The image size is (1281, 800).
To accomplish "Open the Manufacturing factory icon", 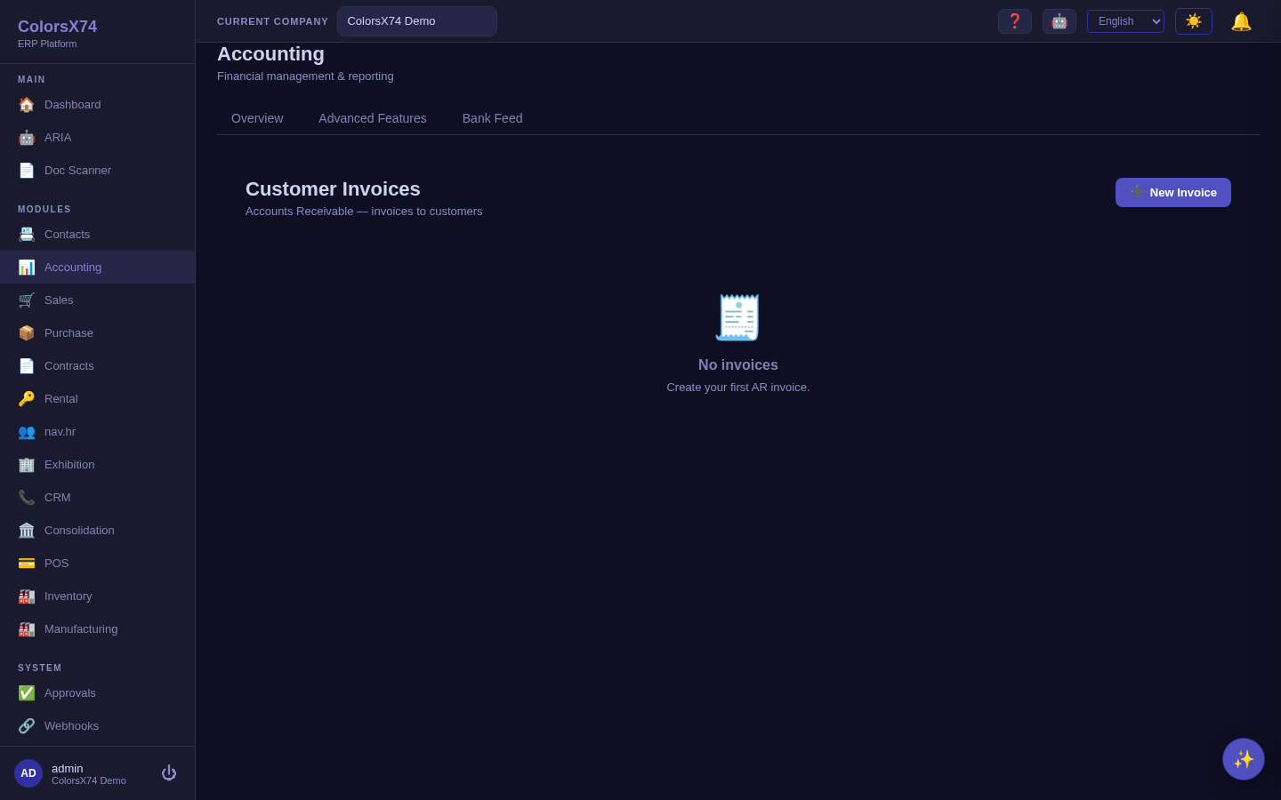I will tap(27, 629).
